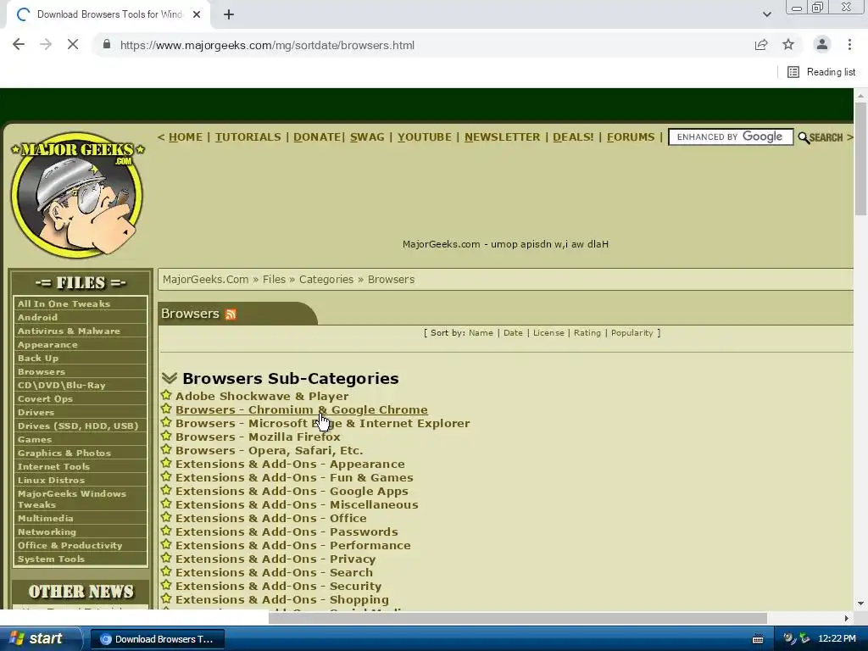Click the browser forward arrow

point(46,45)
